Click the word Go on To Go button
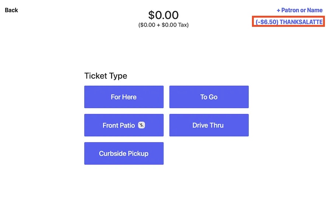The width and height of the screenshot is (326, 214). 213,97
